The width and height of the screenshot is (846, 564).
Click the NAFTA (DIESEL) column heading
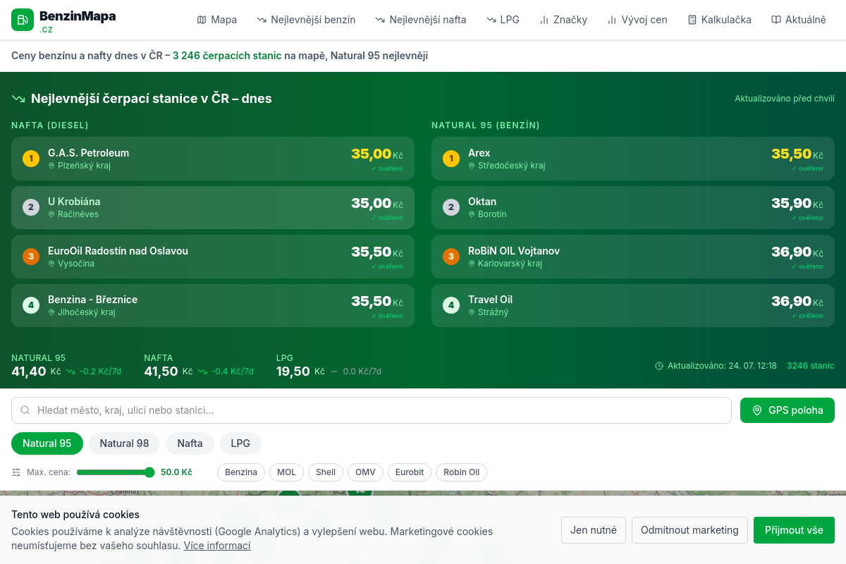pyautogui.click(x=50, y=125)
